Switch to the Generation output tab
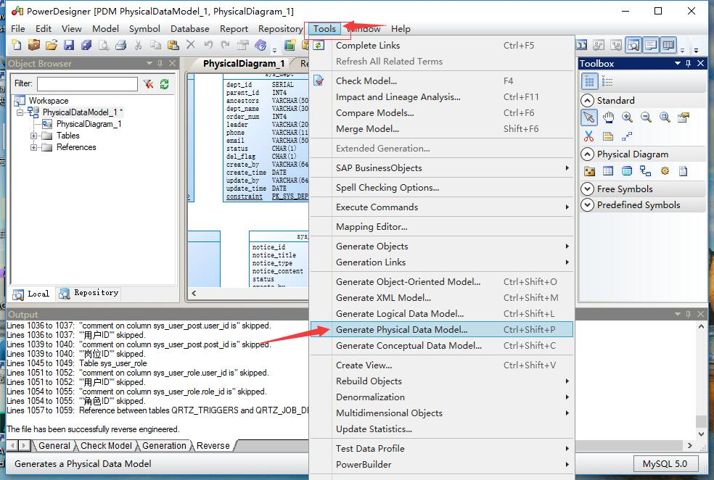This screenshot has height=480, width=714. click(x=164, y=445)
